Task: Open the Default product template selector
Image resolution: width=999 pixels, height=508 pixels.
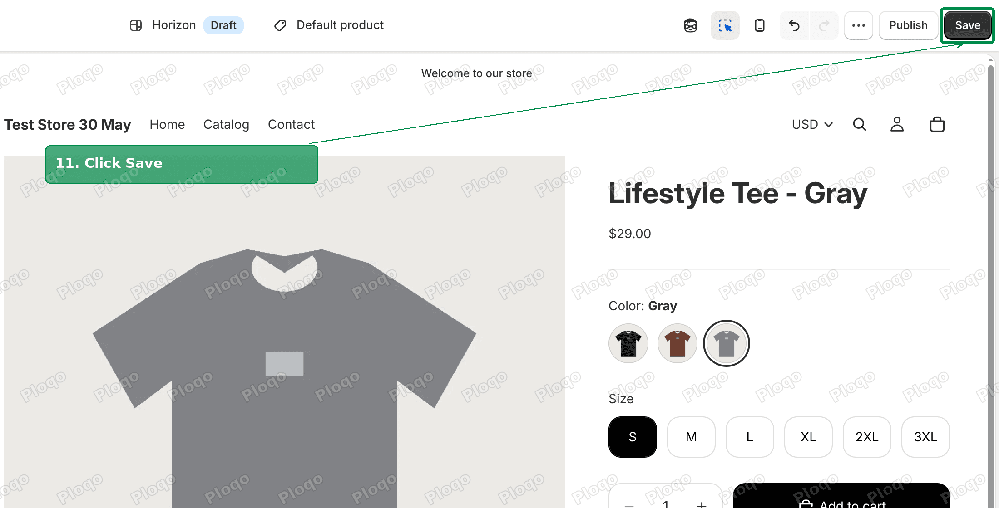Action: [329, 25]
